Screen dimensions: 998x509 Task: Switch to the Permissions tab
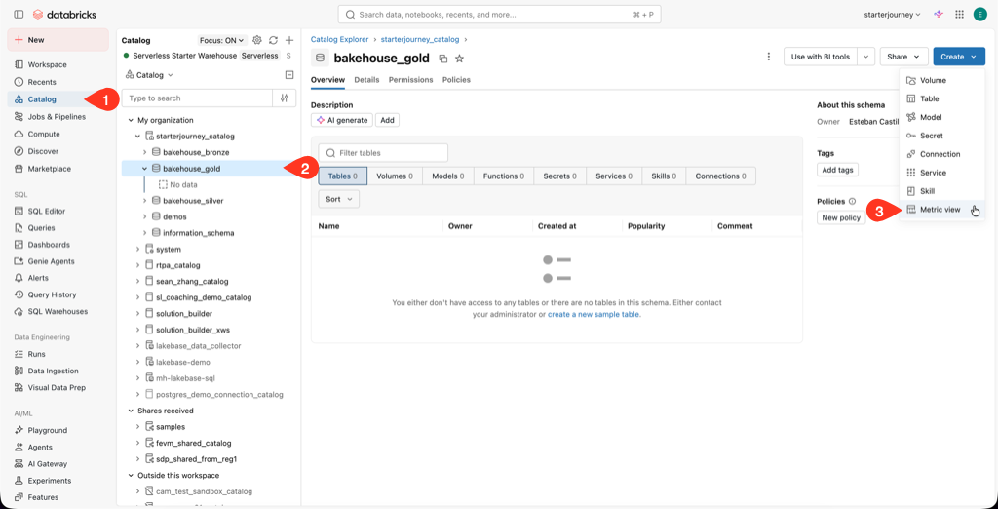[410, 80]
